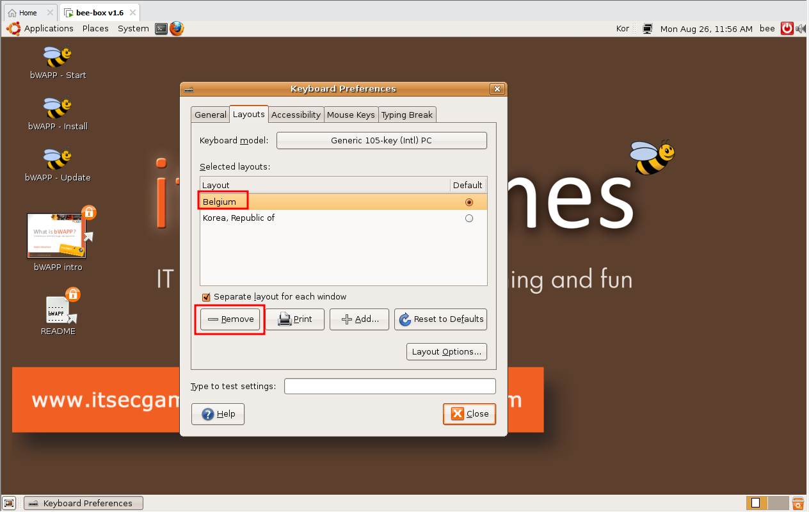Image resolution: width=809 pixels, height=512 pixels.
Task: Click the Ubuntu logo in the panel
Action: 13,29
